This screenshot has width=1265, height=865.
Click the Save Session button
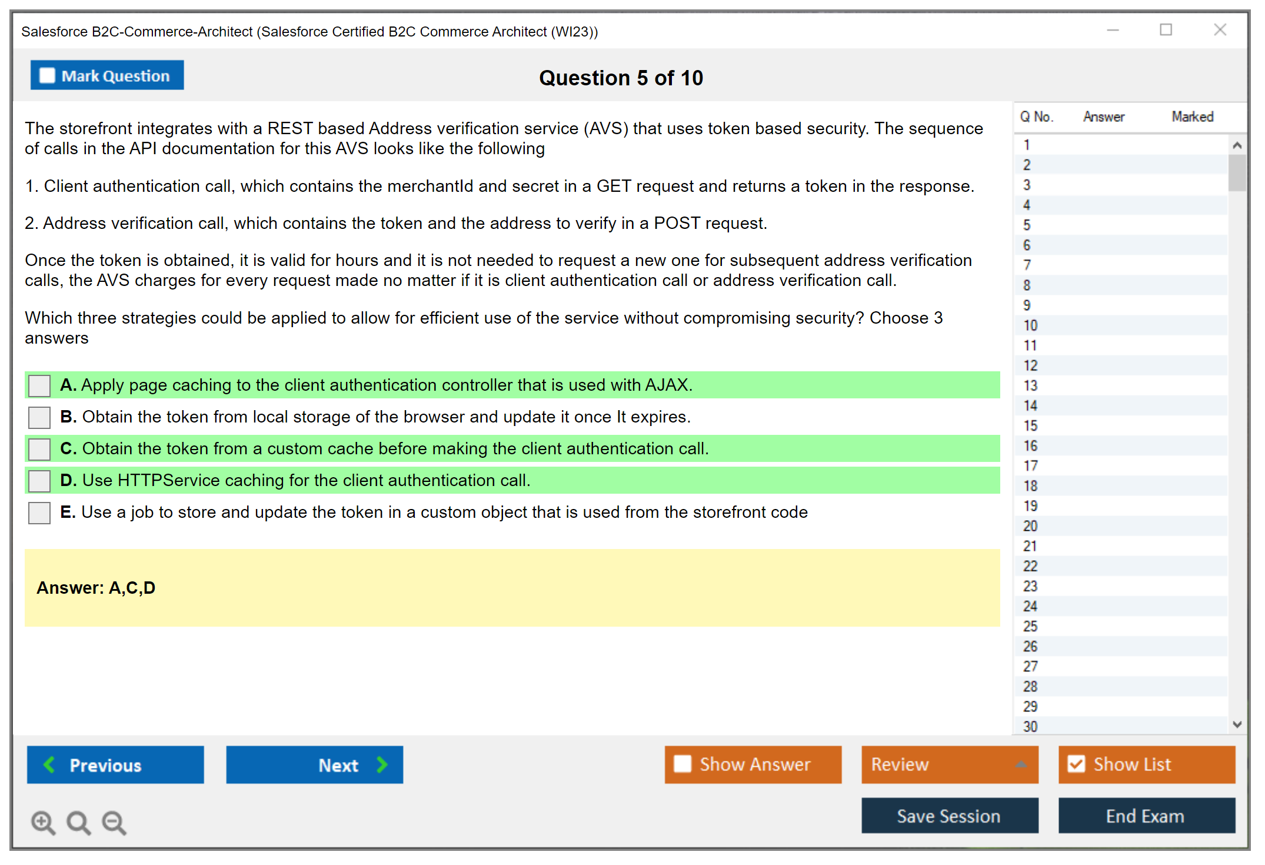[949, 816]
